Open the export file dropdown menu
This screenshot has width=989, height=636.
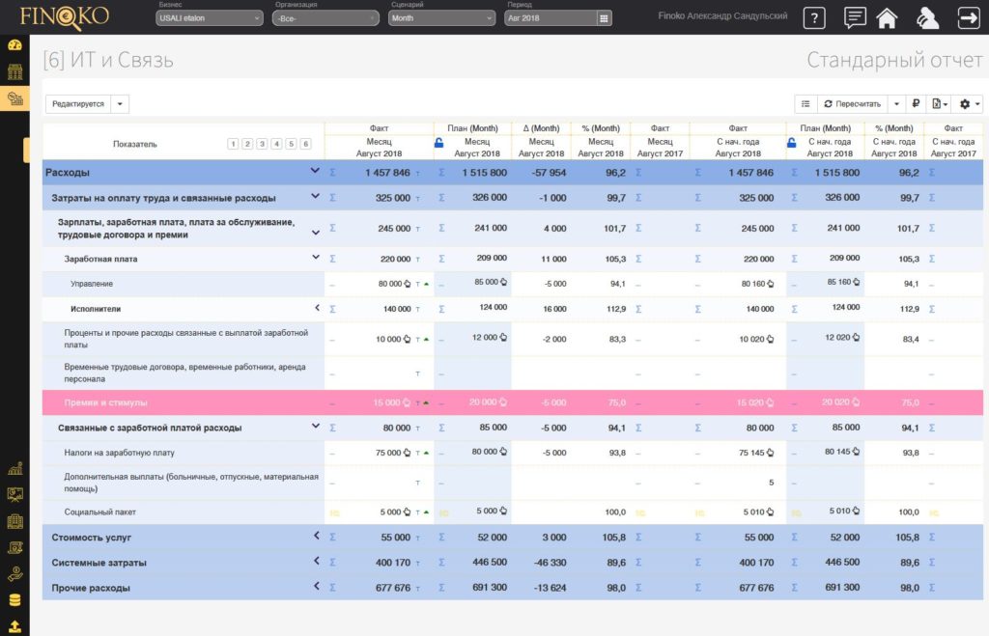point(939,103)
